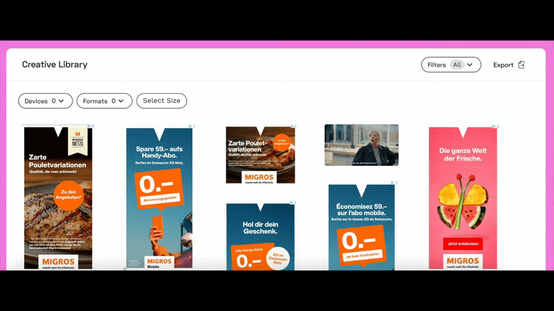
Task: Click AdChoices icon on Hol dir dein Geschenk ad
Action: pos(292,202)
